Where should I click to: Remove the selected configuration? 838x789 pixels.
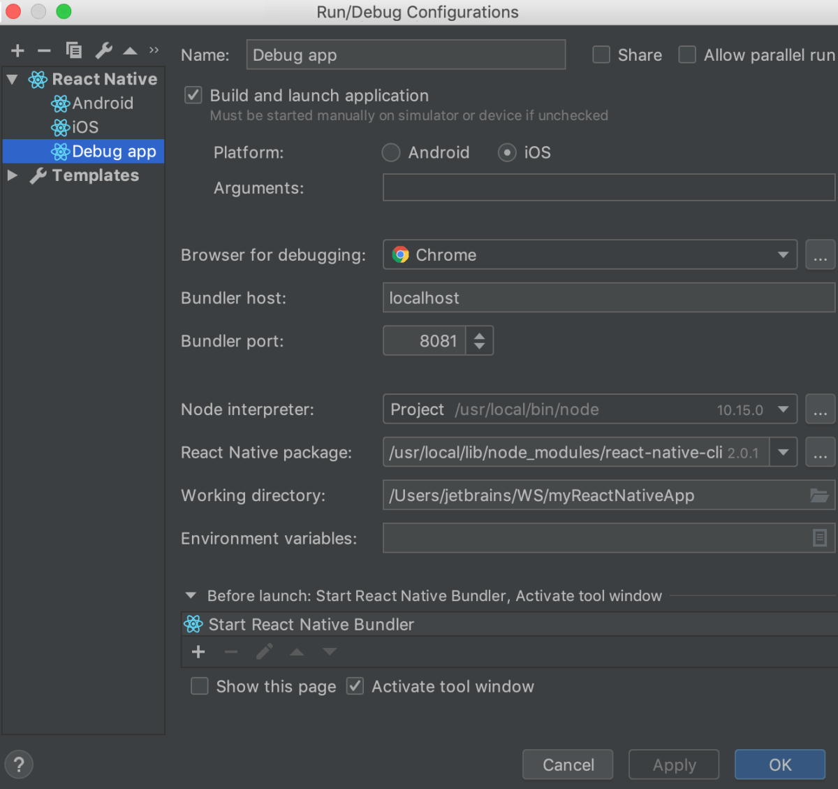pos(43,50)
